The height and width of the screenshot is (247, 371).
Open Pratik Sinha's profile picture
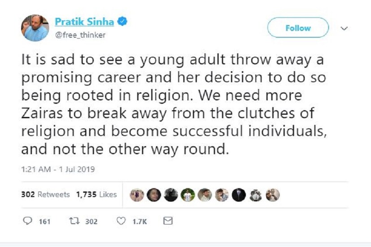(35, 28)
